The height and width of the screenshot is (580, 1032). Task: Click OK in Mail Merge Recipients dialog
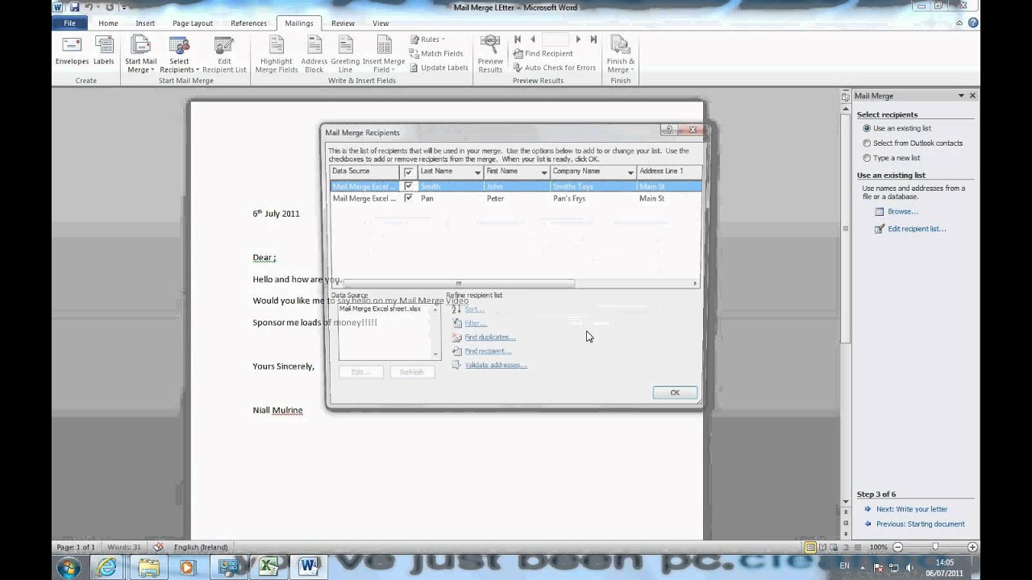[675, 392]
